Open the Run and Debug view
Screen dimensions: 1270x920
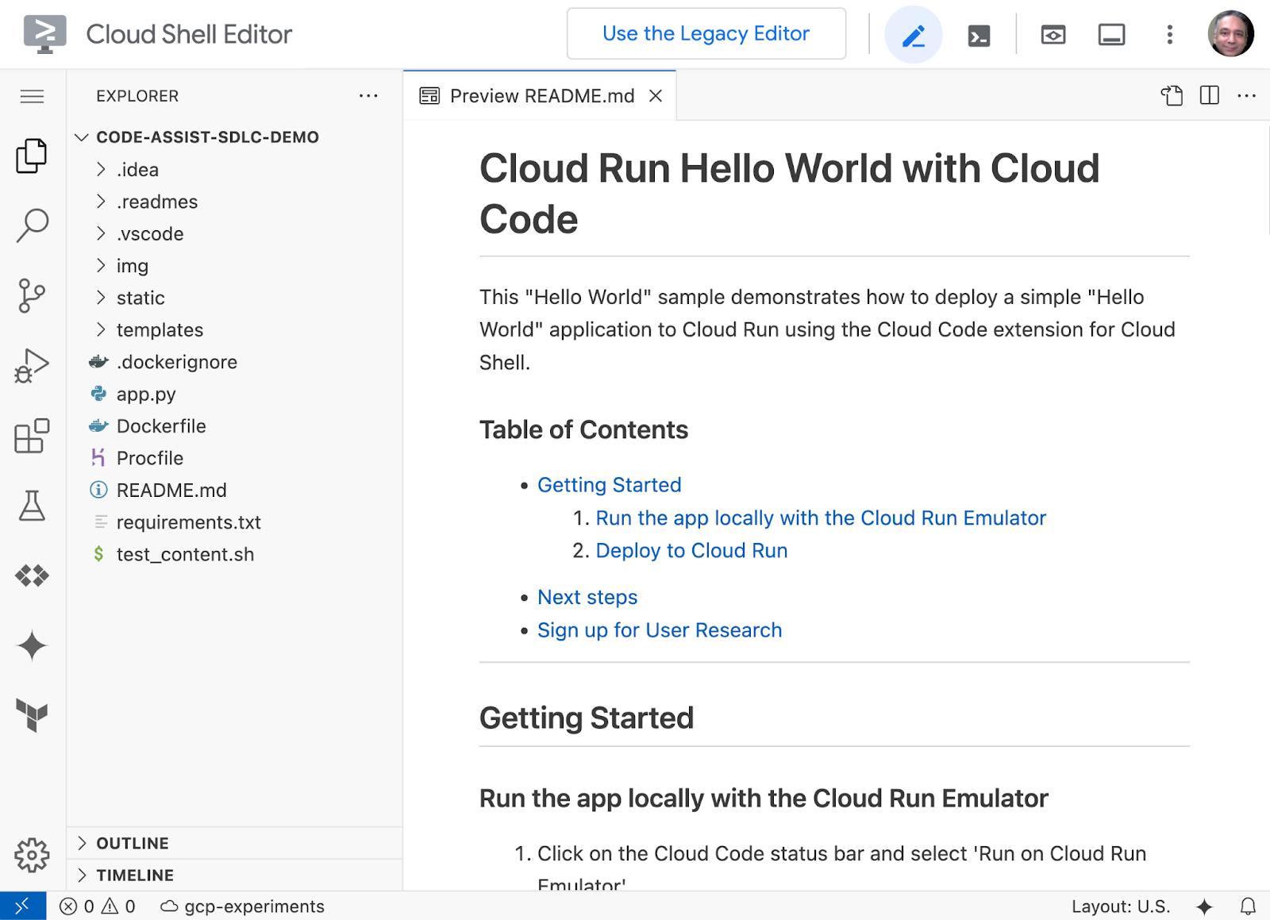(32, 366)
